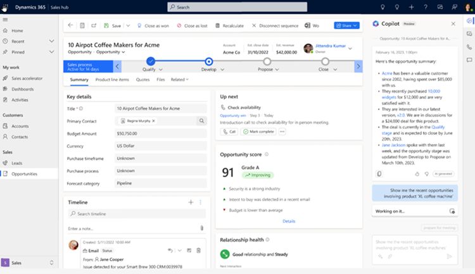Open Jittendra Kumar owner link
Screen dimensions: 475x274
pyautogui.click(x=331, y=46)
